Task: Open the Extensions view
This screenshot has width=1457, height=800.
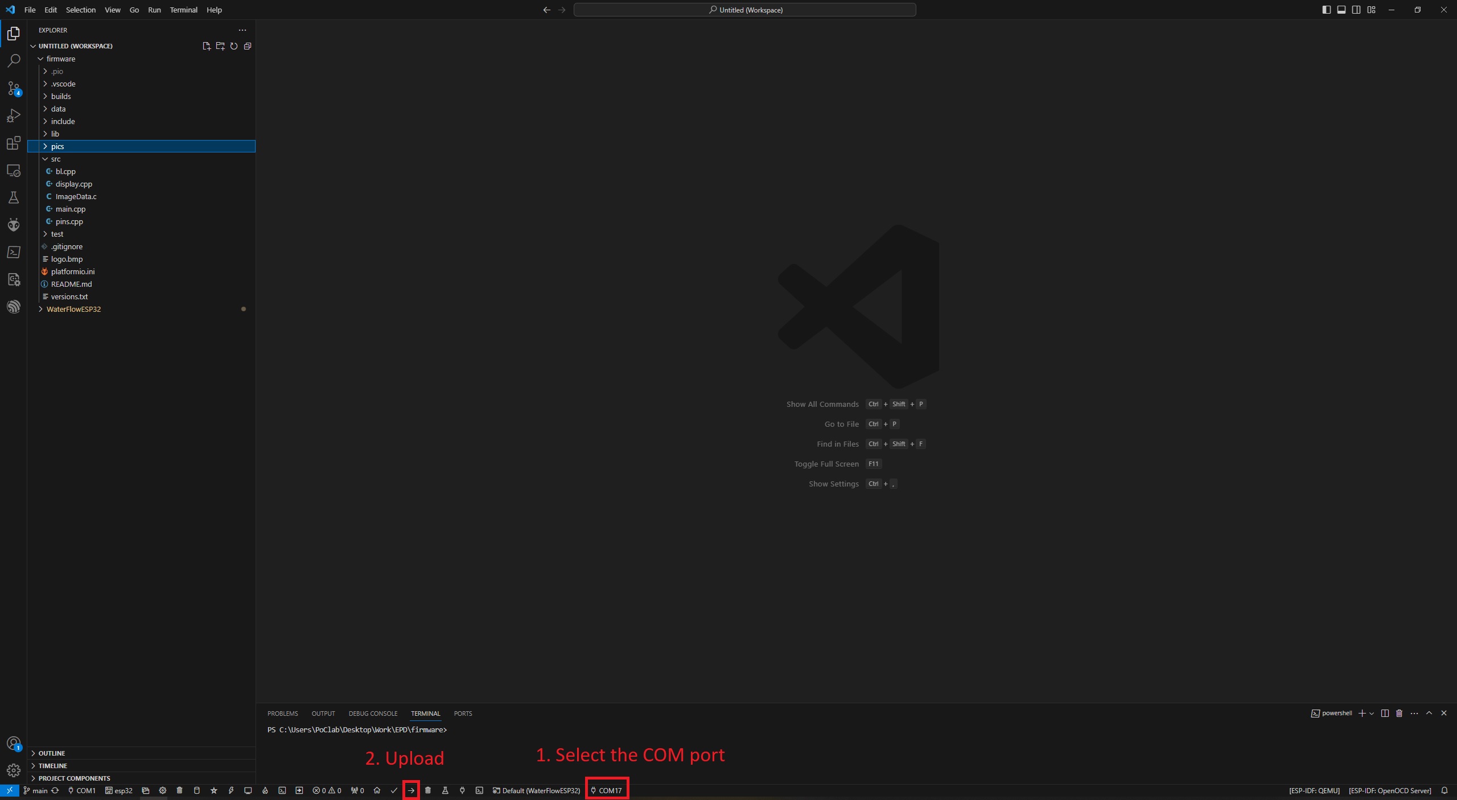Action: [14, 143]
